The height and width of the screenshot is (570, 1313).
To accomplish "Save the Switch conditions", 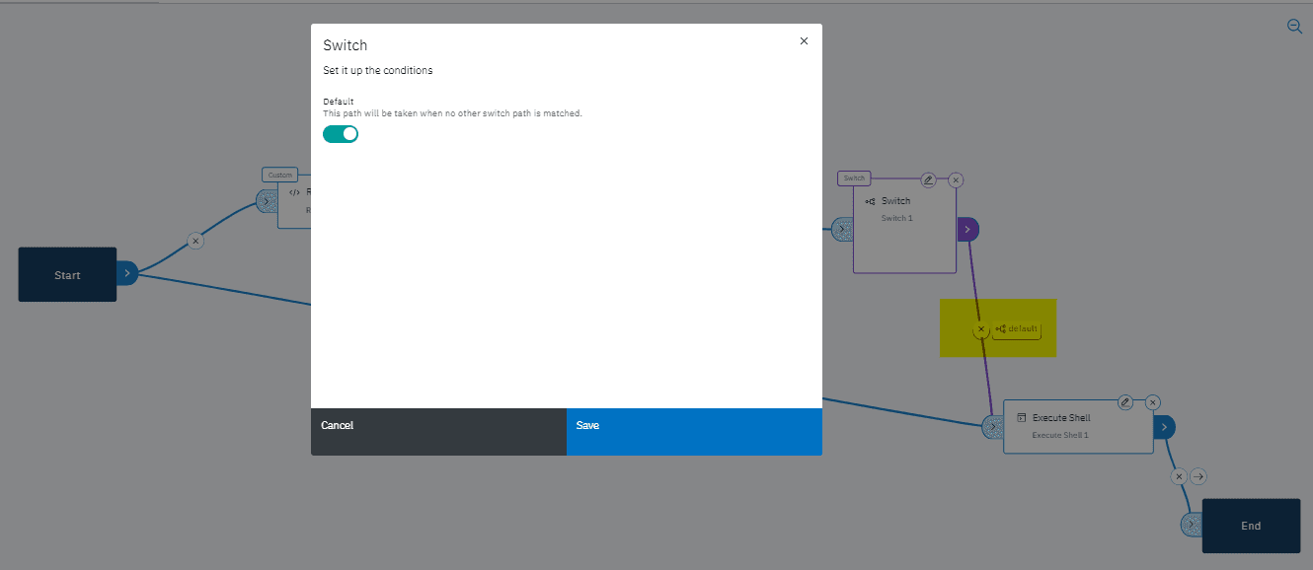I will pyautogui.click(x=694, y=432).
